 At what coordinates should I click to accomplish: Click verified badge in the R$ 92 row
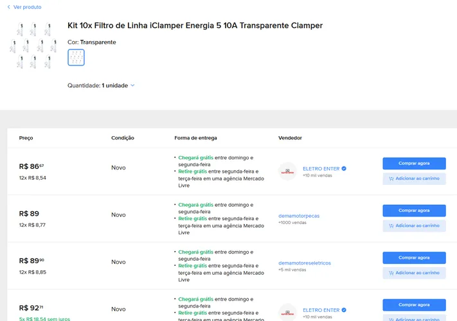[x=344, y=310]
